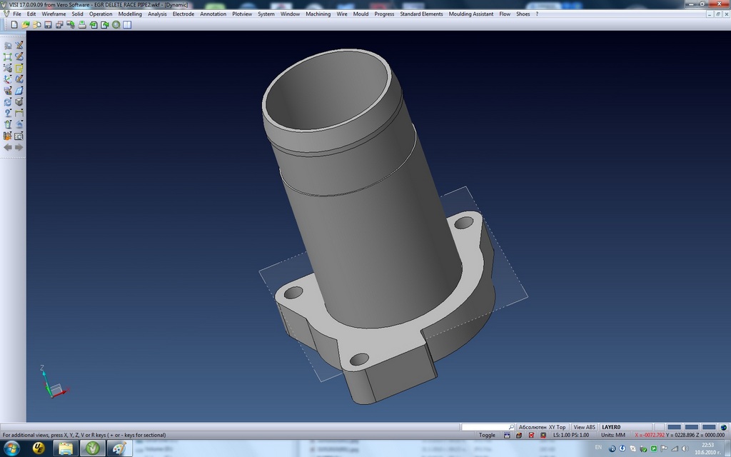The height and width of the screenshot is (457, 731).
Task: Click the LS: 1.00 PS: 1.00 scale readout
Action: coord(571,435)
